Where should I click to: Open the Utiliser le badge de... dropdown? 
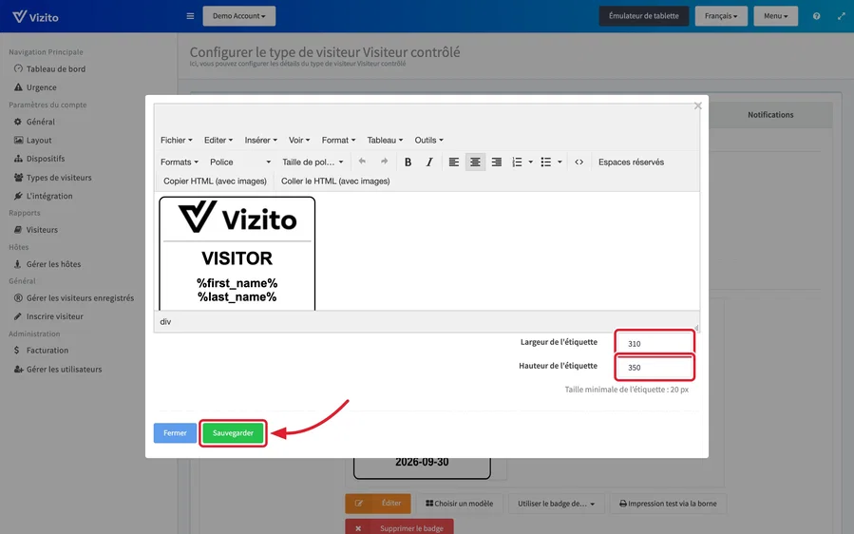pyautogui.click(x=556, y=504)
